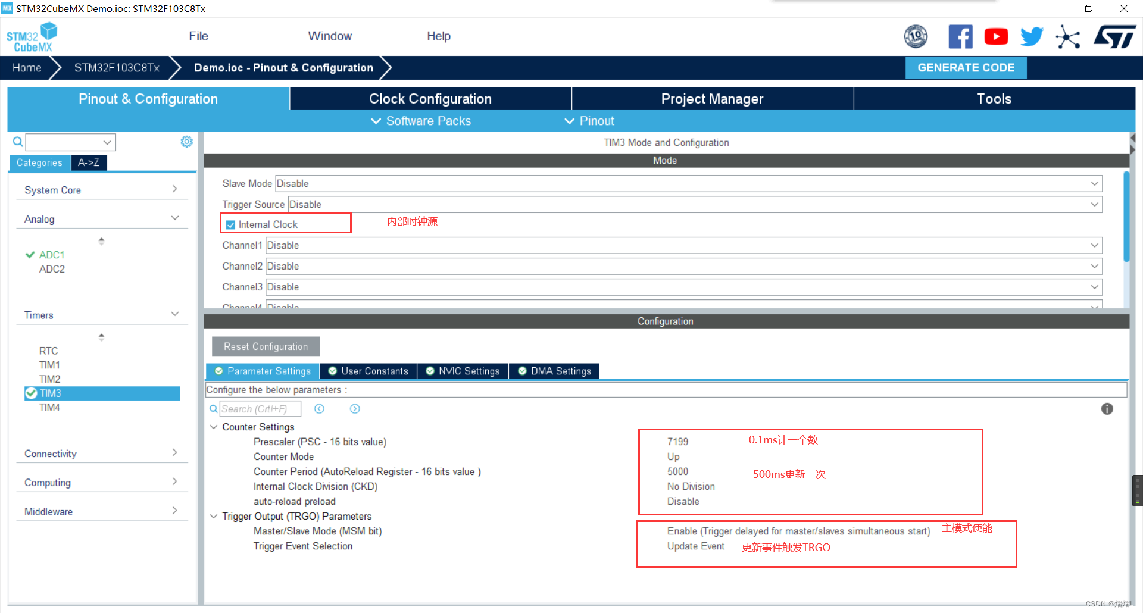Click STM32F103C8Tx breadcrumb

point(117,68)
